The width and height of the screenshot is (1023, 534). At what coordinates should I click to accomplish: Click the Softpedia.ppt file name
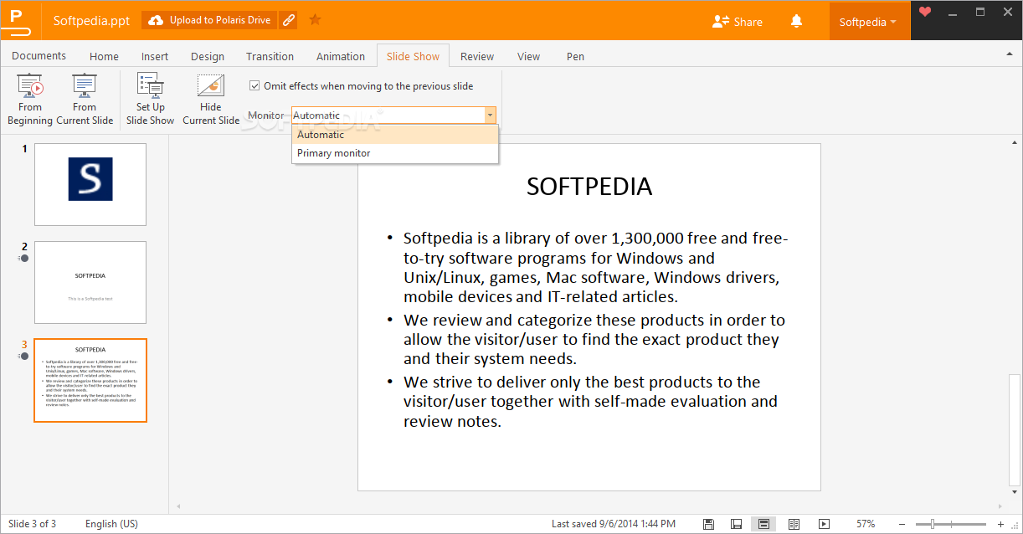pyautogui.click(x=91, y=21)
